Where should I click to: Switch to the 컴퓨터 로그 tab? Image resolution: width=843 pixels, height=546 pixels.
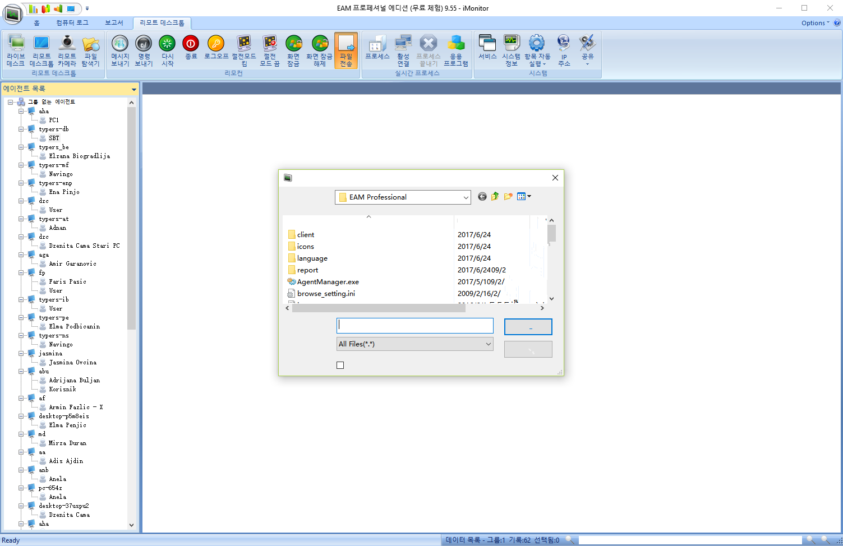point(72,23)
